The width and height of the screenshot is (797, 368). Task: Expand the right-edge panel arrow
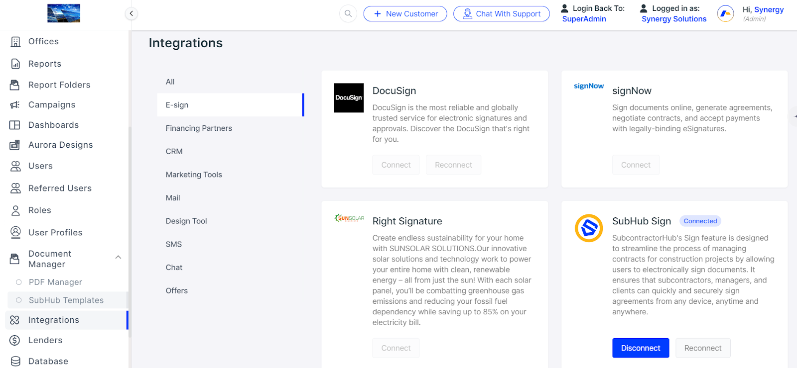pyautogui.click(x=794, y=115)
